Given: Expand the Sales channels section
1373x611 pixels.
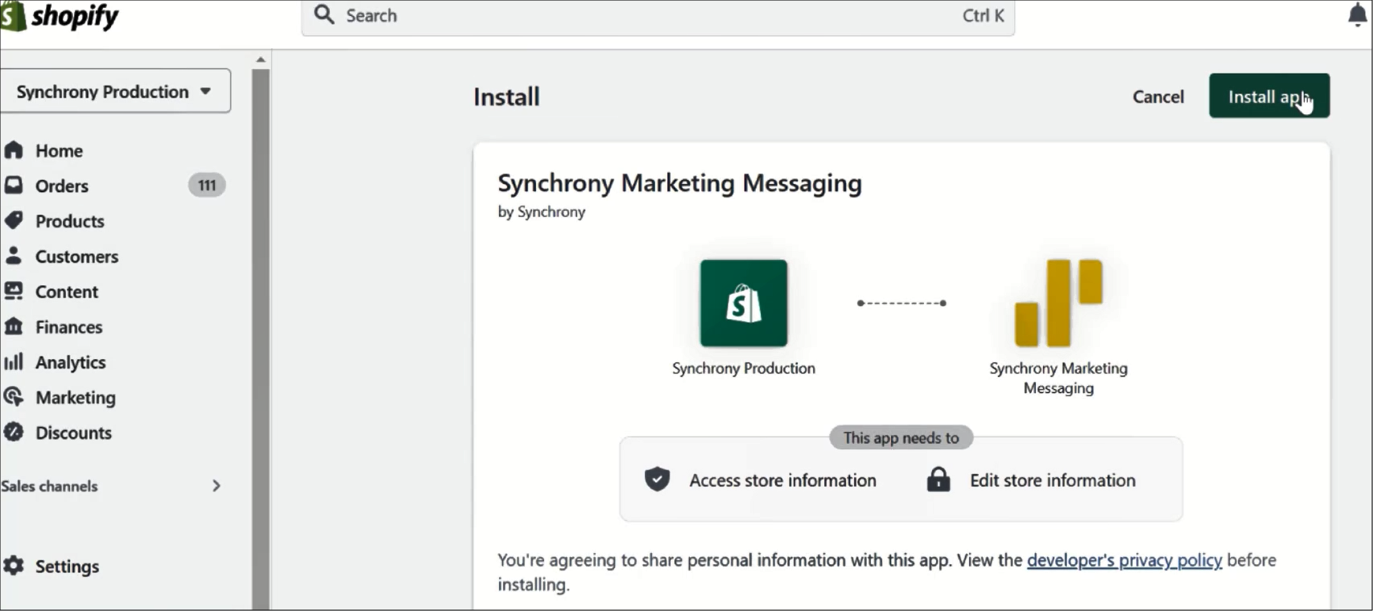Looking at the screenshot, I should [111, 486].
